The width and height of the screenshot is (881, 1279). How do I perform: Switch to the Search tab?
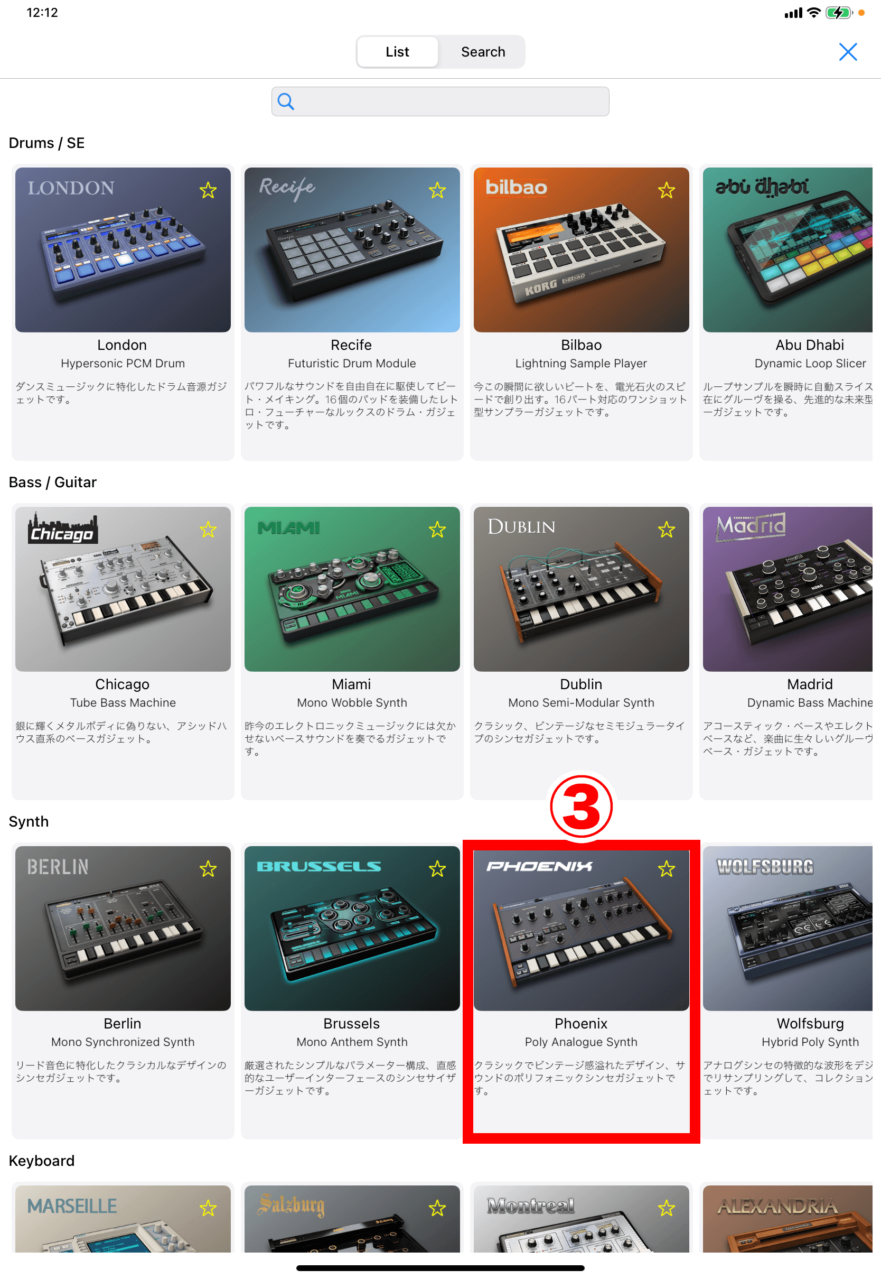click(483, 52)
